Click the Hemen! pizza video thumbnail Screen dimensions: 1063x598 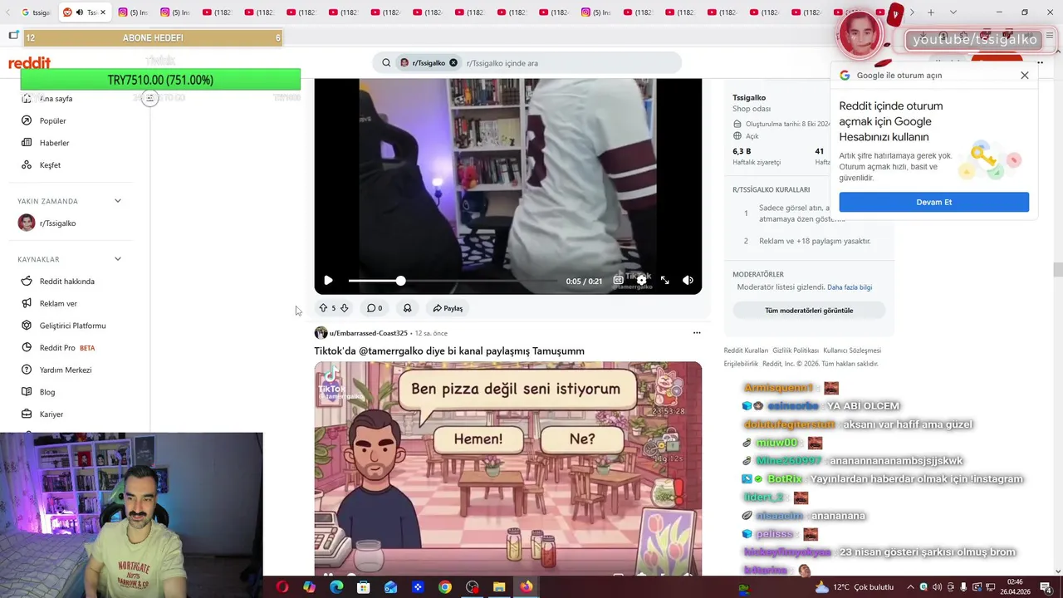point(507,468)
